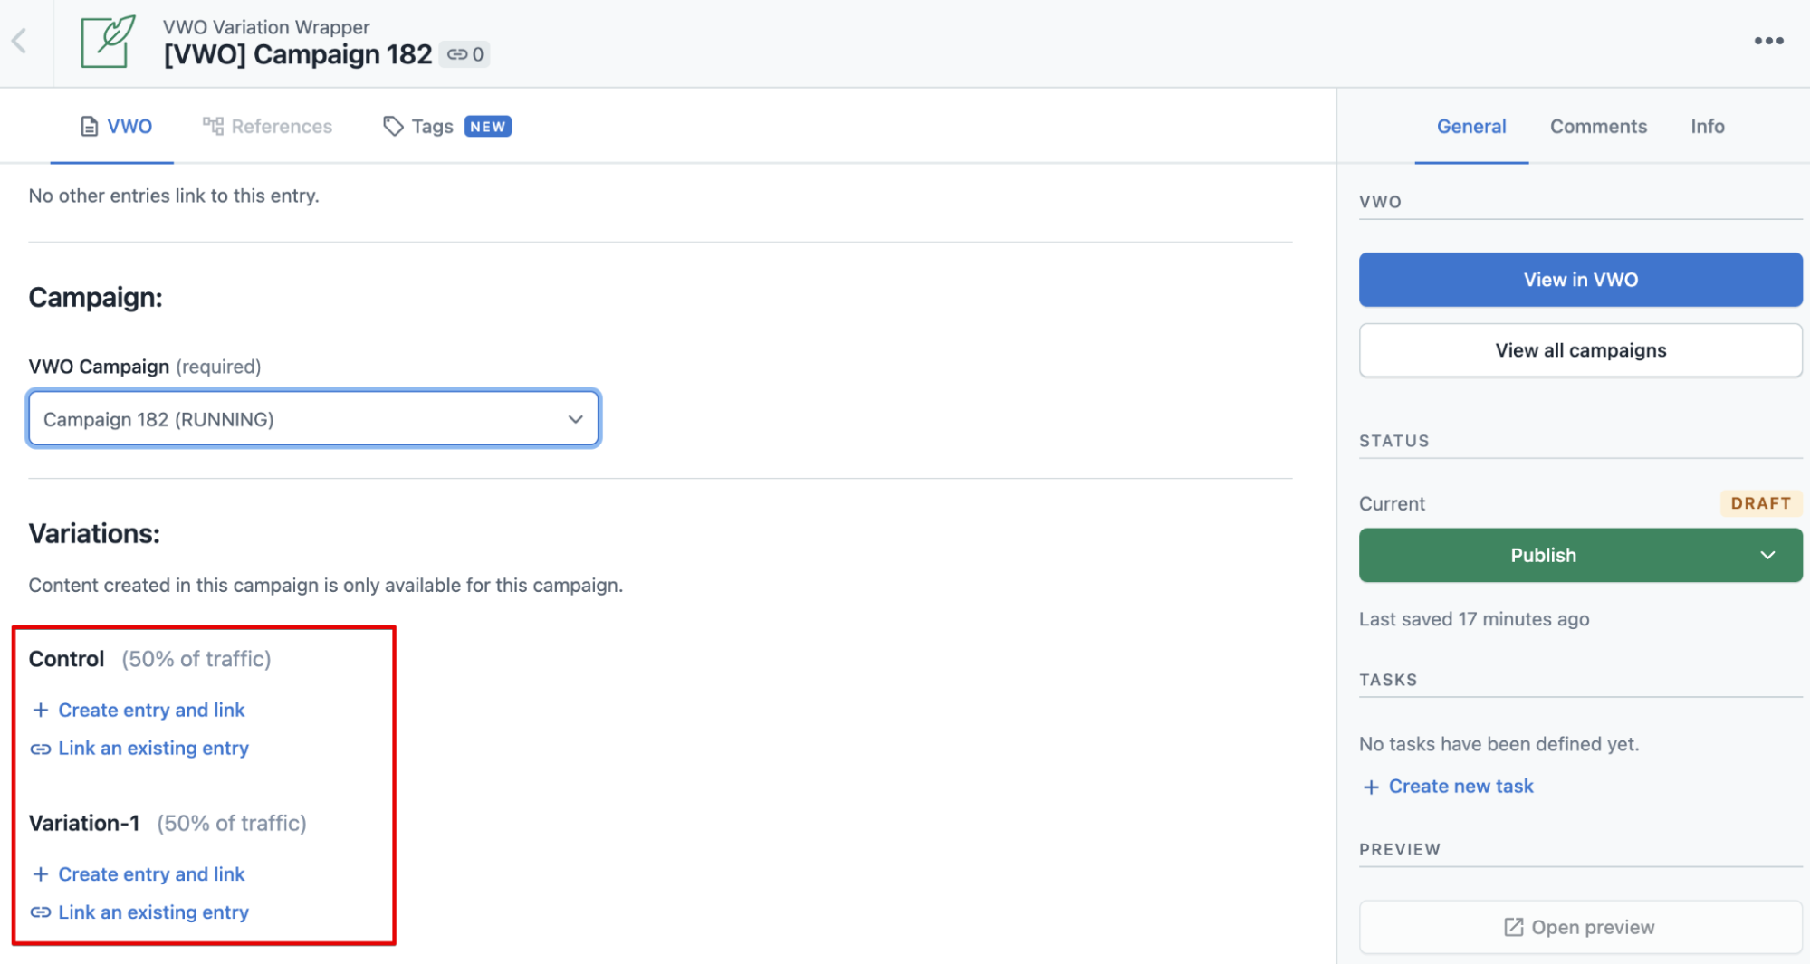Open the References tab
Screen dimensions: 1810x964
click(x=267, y=127)
